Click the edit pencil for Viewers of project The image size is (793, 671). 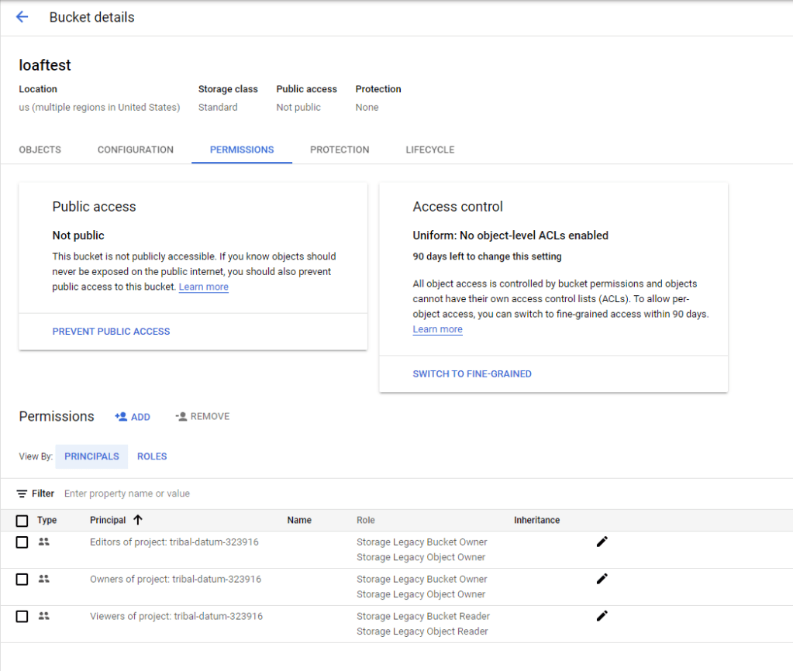tap(602, 616)
